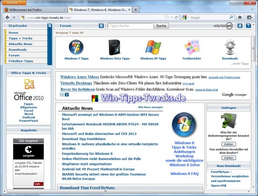Open the Excel office tips link

(29, 110)
